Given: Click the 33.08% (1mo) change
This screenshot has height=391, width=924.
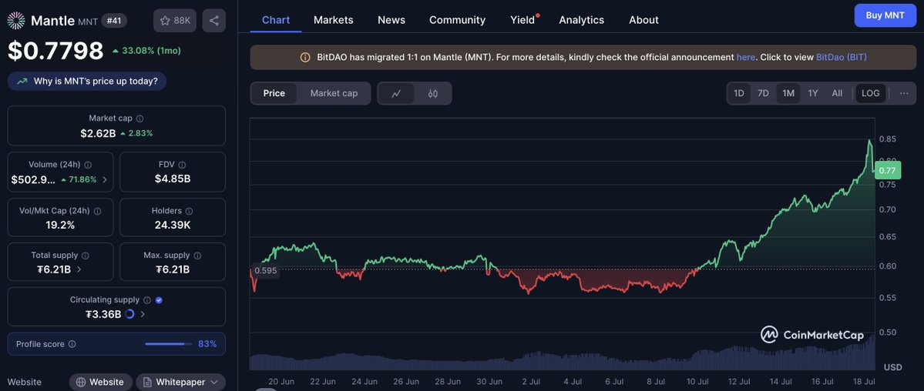Looking at the screenshot, I should tap(146, 51).
